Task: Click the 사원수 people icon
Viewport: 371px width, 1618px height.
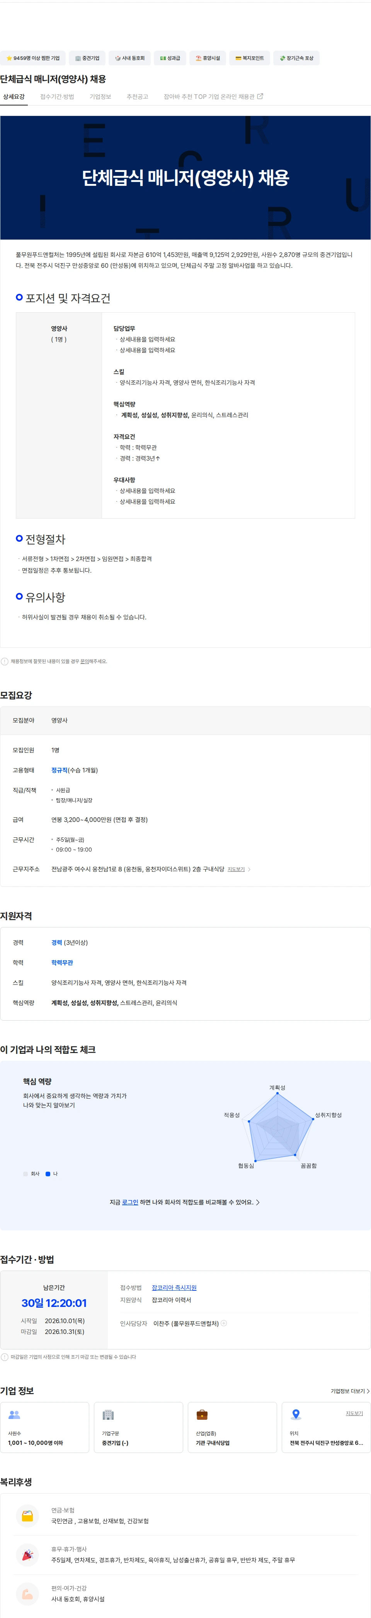Action: (14, 1414)
